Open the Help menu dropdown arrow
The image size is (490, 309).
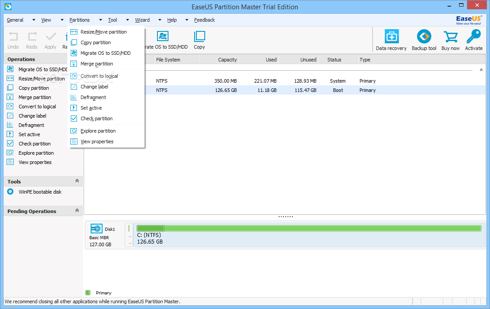pyautogui.click(x=187, y=20)
